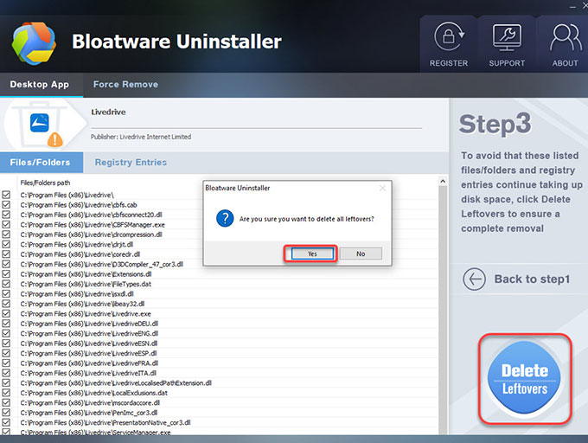588x443 pixels.
Task: Click the back arrow circle icon
Action: coord(474,279)
